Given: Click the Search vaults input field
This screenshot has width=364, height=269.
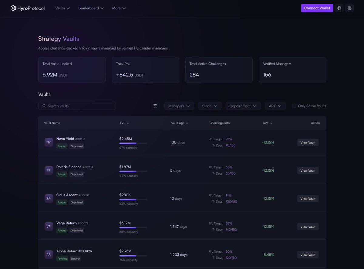Looking at the screenshot, I should pos(77,106).
